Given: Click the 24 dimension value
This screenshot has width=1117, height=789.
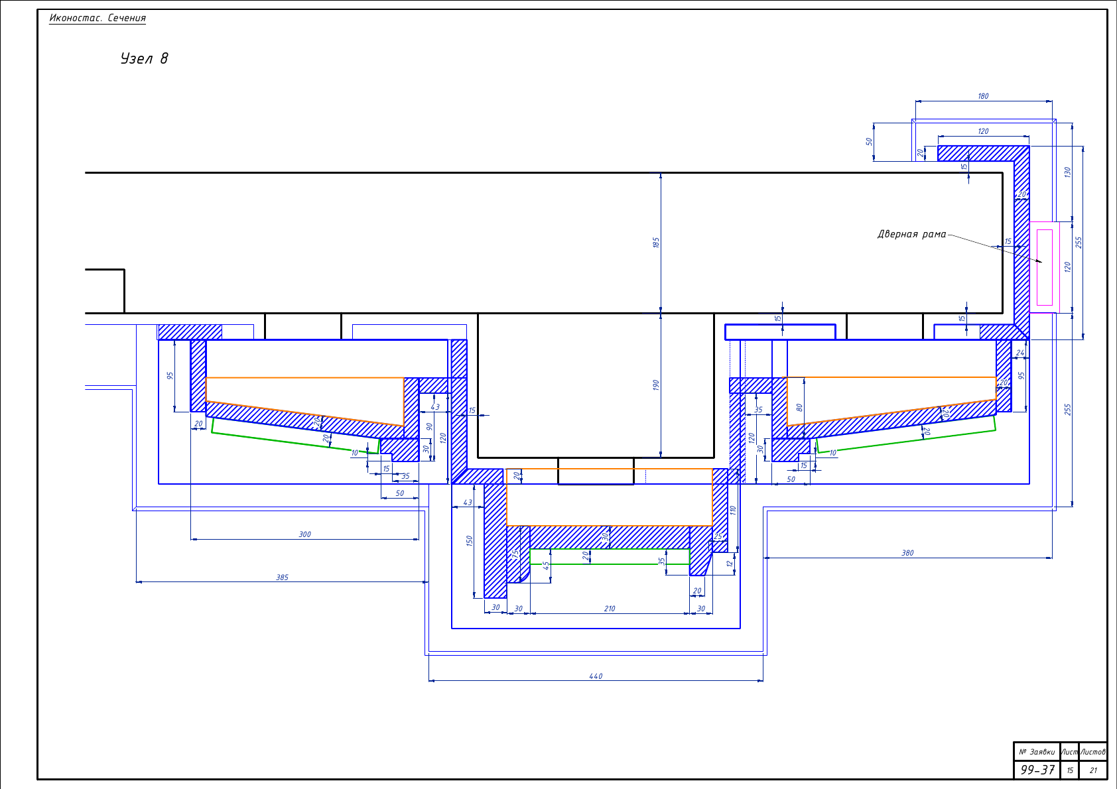Looking at the screenshot, I should click(x=1019, y=353).
